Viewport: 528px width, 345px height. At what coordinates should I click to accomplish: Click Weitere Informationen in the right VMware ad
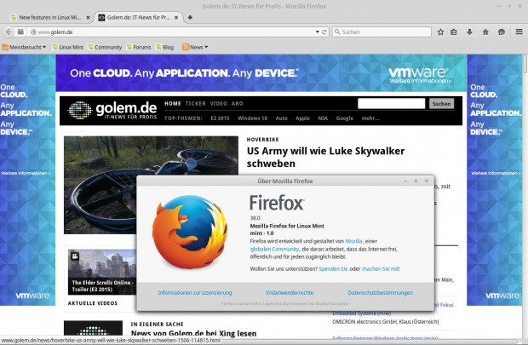[x=496, y=173]
